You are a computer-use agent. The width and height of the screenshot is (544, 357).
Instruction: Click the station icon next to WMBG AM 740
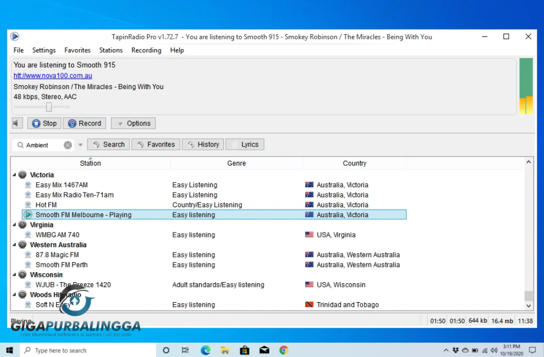(x=28, y=235)
